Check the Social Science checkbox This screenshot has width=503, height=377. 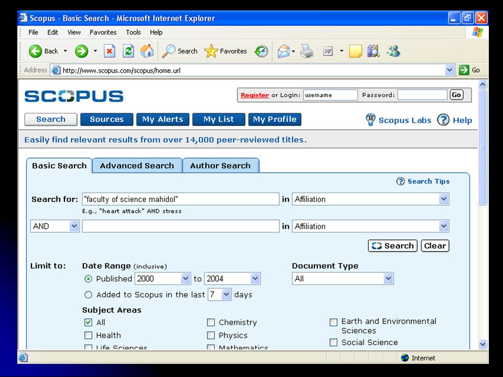point(334,342)
